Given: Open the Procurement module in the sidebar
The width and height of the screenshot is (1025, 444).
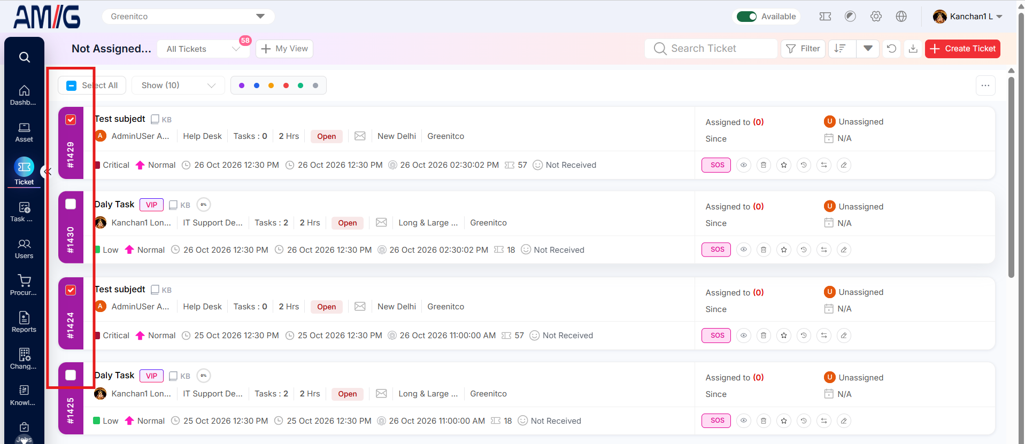Looking at the screenshot, I should [24, 285].
